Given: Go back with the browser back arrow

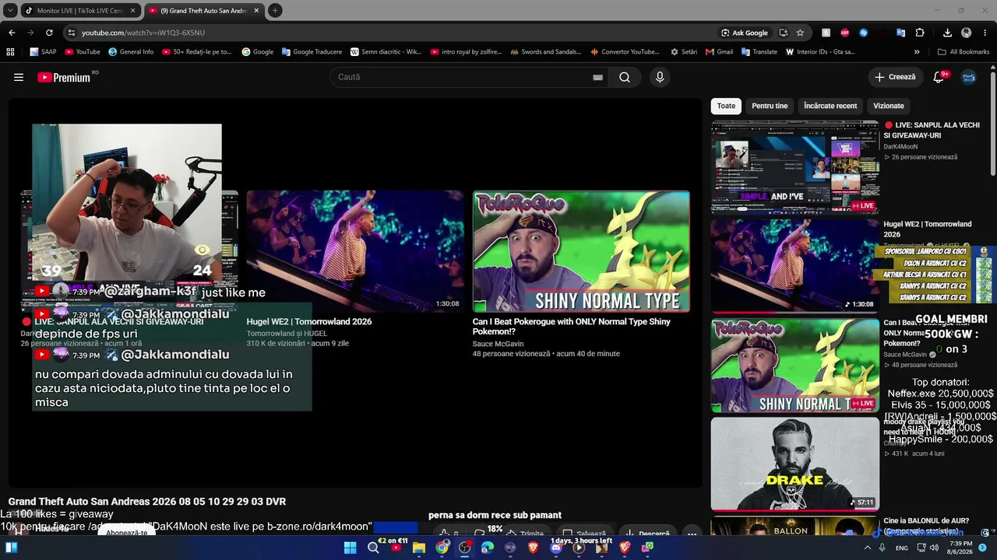Looking at the screenshot, I should click(x=12, y=33).
